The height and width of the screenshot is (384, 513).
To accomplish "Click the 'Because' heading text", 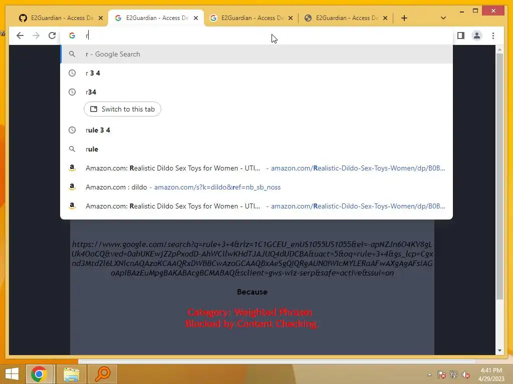I will click(252, 292).
